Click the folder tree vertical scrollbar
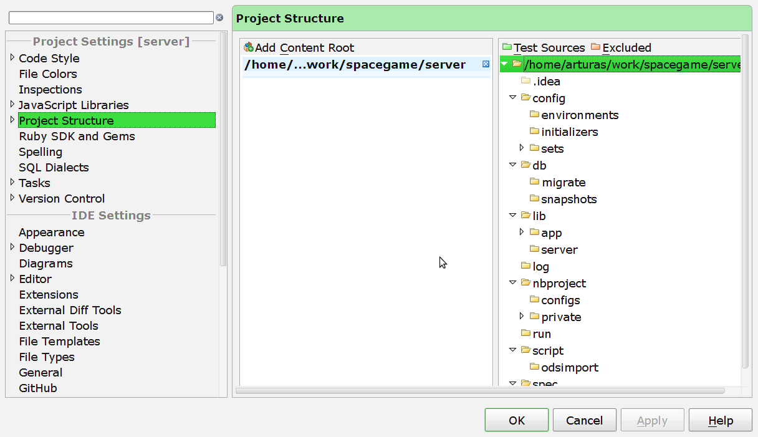Viewport: 758px width, 437px height. 745,201
